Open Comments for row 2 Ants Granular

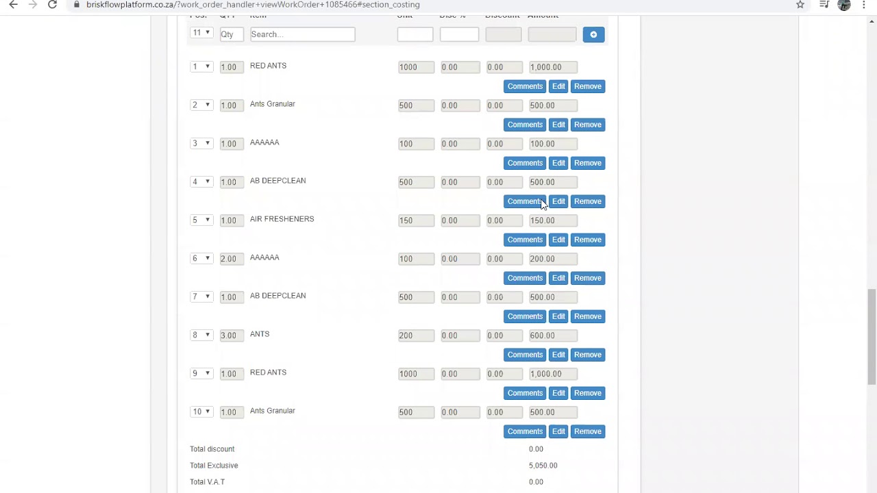(x=525, y=125)
